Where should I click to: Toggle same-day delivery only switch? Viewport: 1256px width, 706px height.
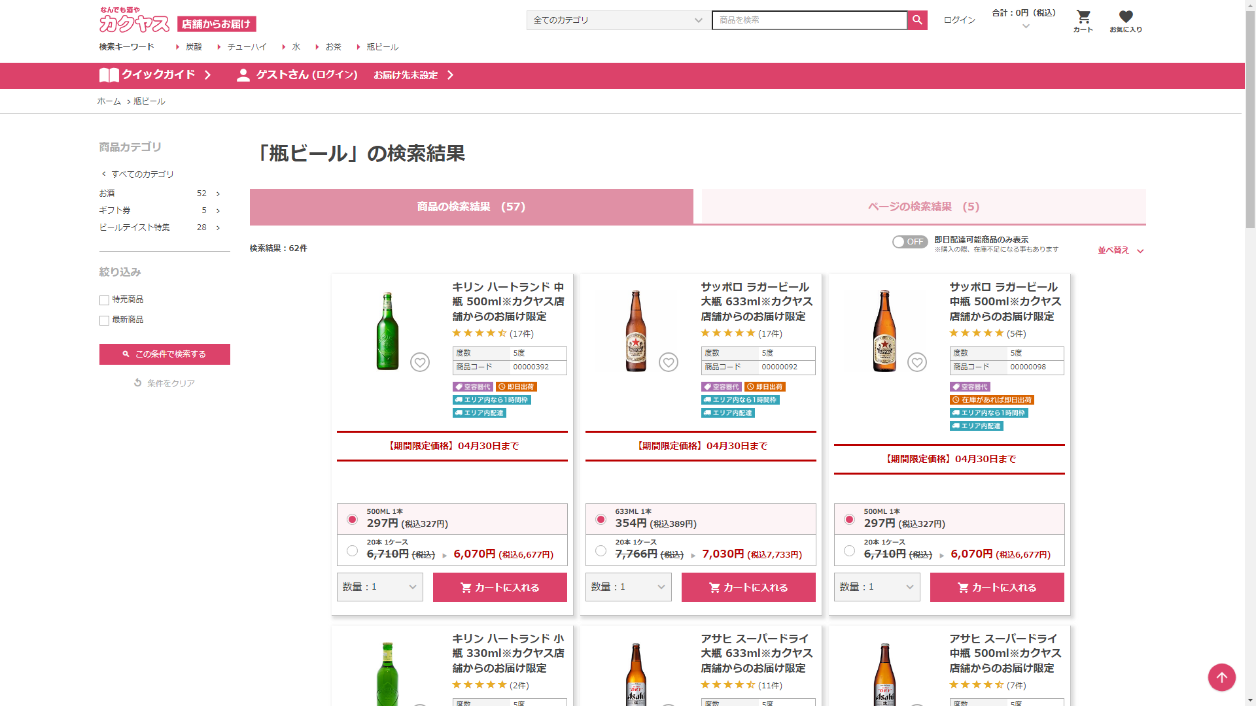pos(909,242)
